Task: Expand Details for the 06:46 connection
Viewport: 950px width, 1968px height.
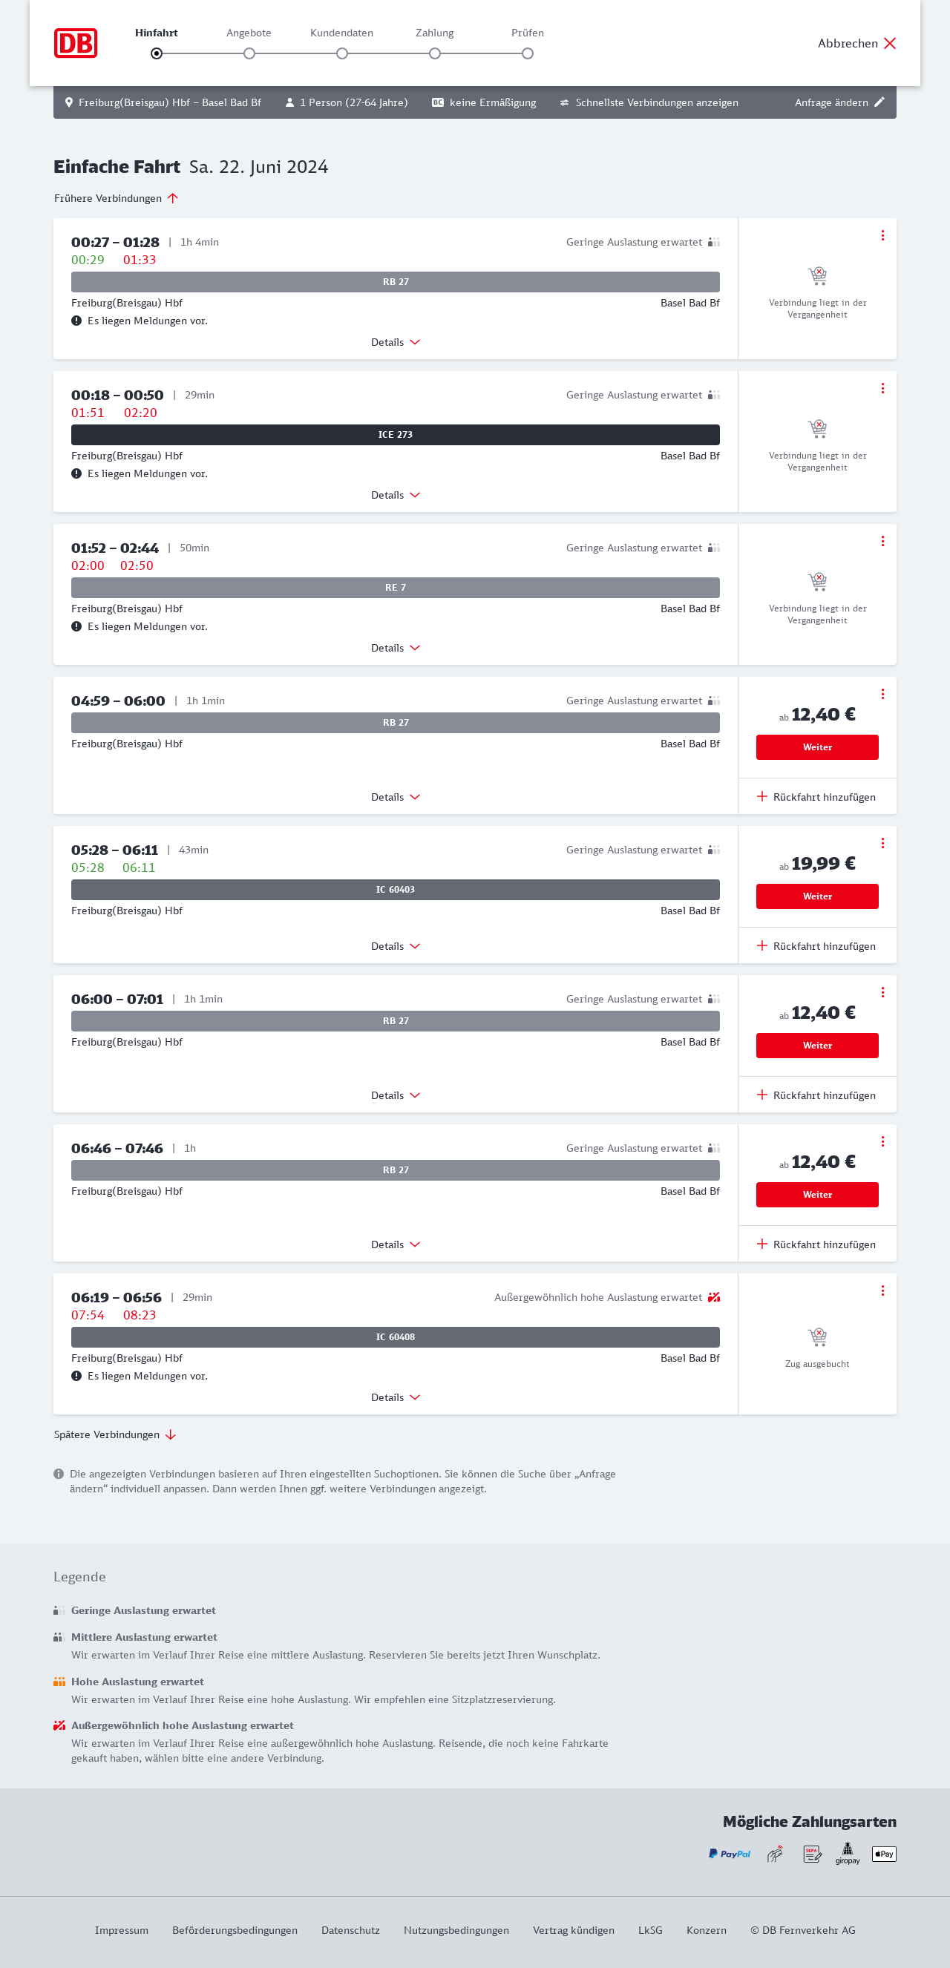Action: (395, 1244)
